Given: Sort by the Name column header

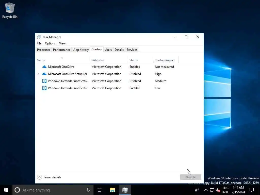Looking at the screenshot, I should 62,60.
